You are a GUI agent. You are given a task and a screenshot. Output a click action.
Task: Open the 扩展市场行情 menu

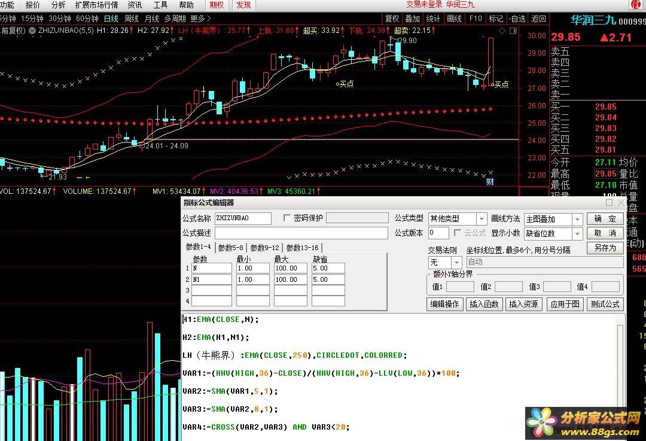click(x=96, y=5)
